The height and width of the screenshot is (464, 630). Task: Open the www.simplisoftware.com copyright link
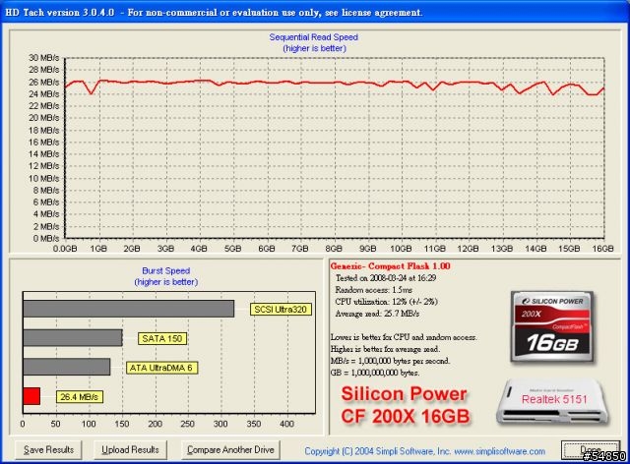424,451
